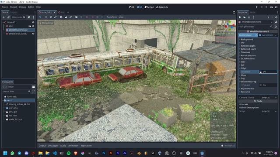Viewport: 280px width, 157px height.
Task: Click the property filter options icon
Action: pyautogui.click(x=276, y=27)
